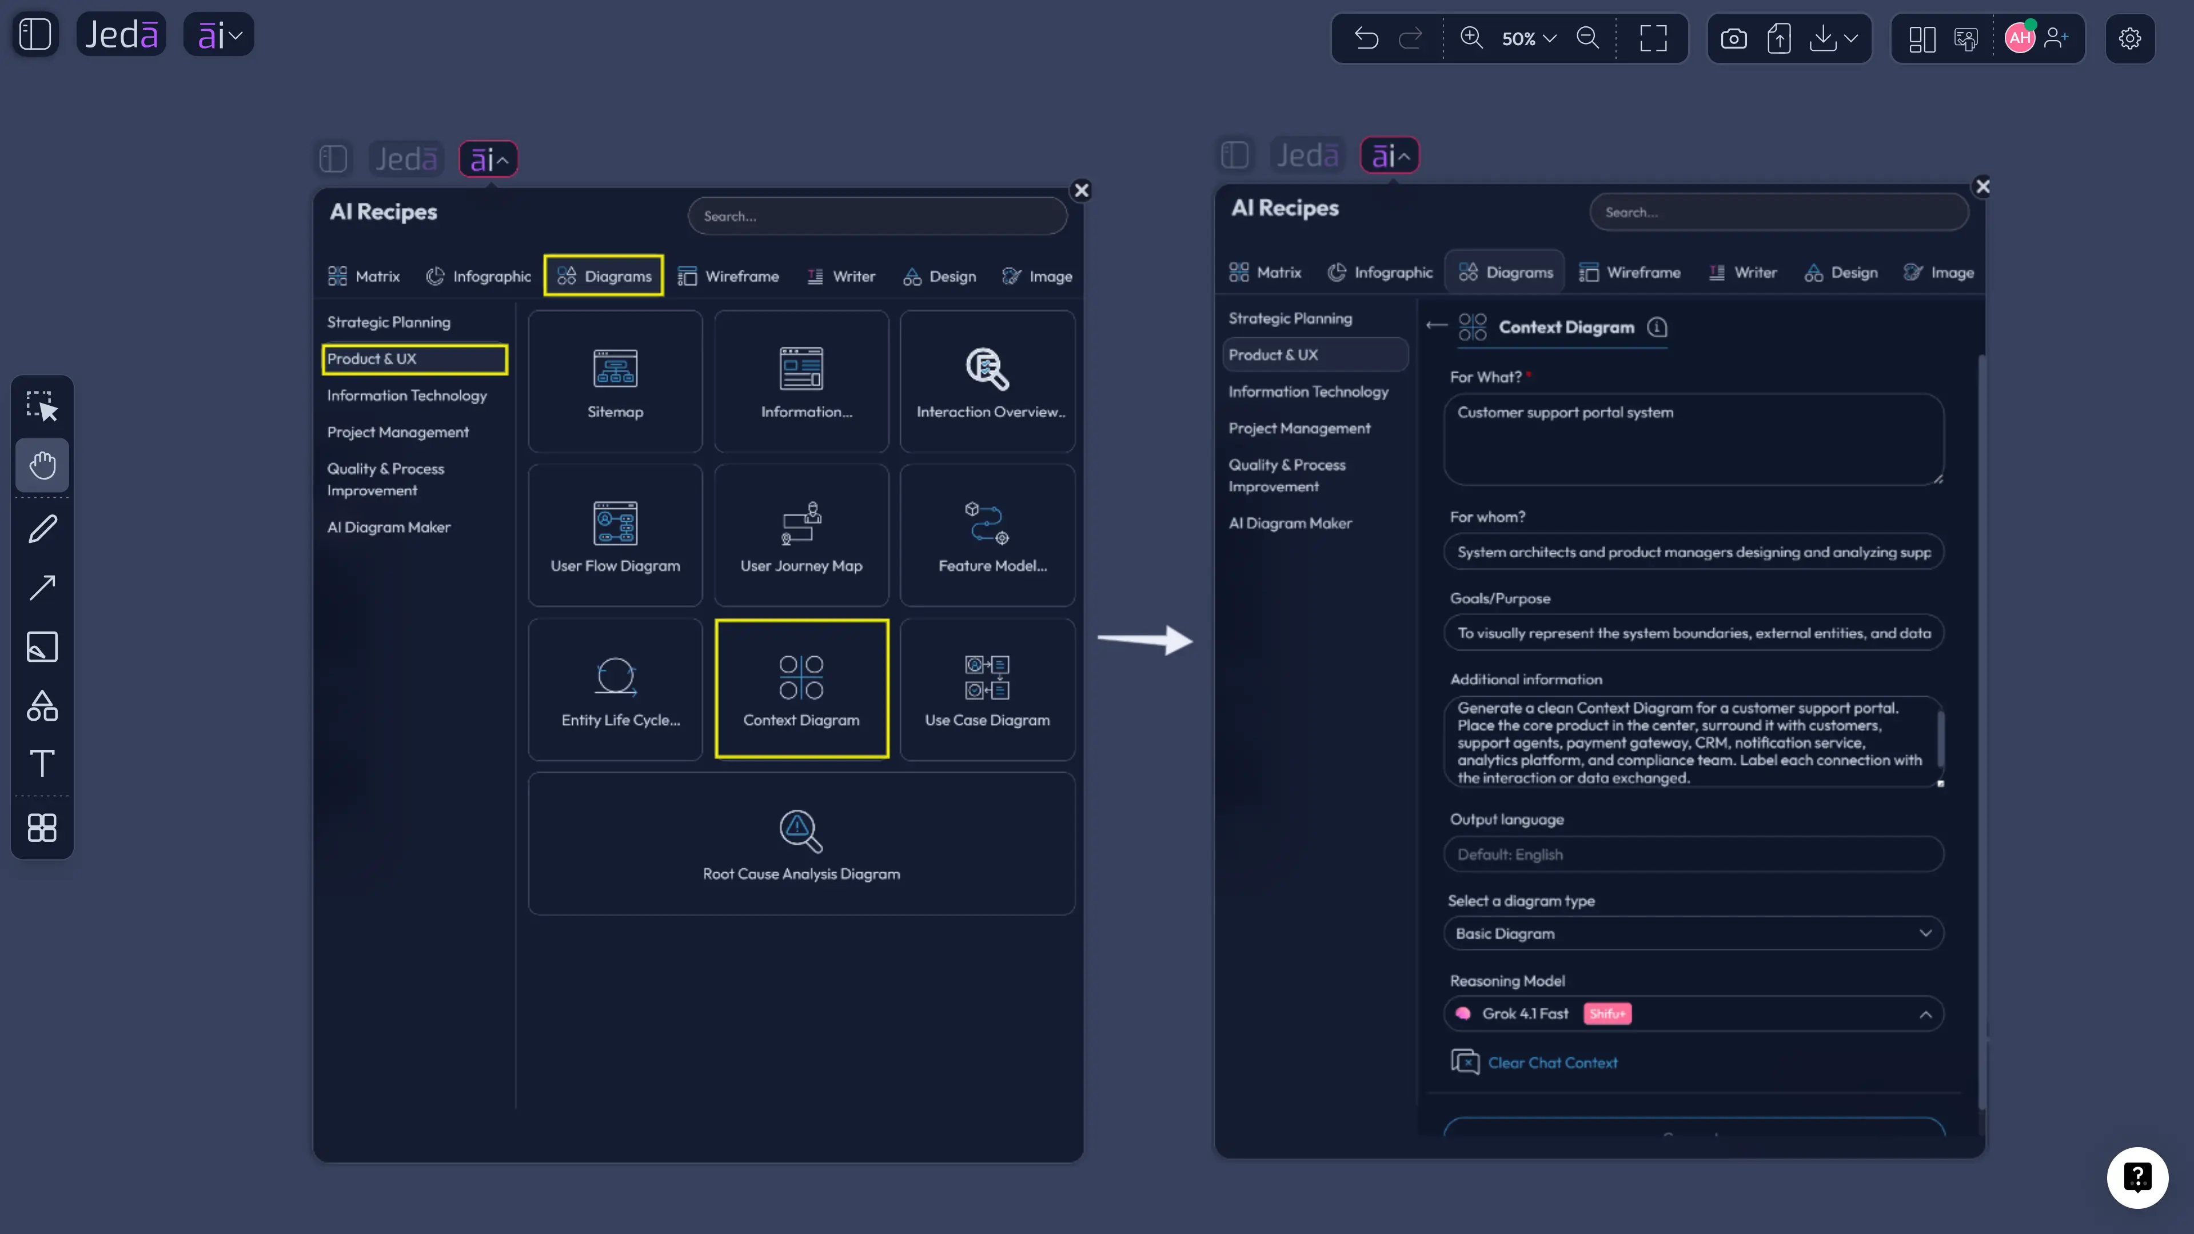Zoom in with the magnifier plus icon
This screenshot has width=2194, height=1234.
click(x=1472, y=38)
